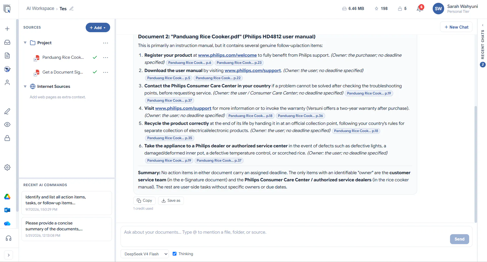Image resolution: width=487 pixels, height=262 pixels.
Task: Open settings gear icon in sidebar
Action: click(x=7, y=168)
